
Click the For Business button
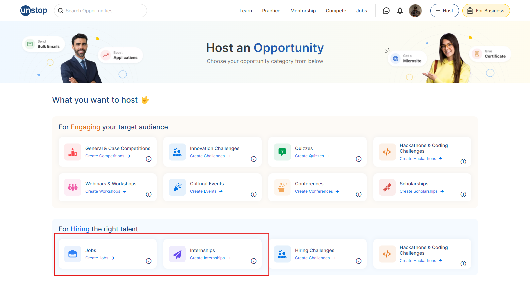[x=486, y=11]
